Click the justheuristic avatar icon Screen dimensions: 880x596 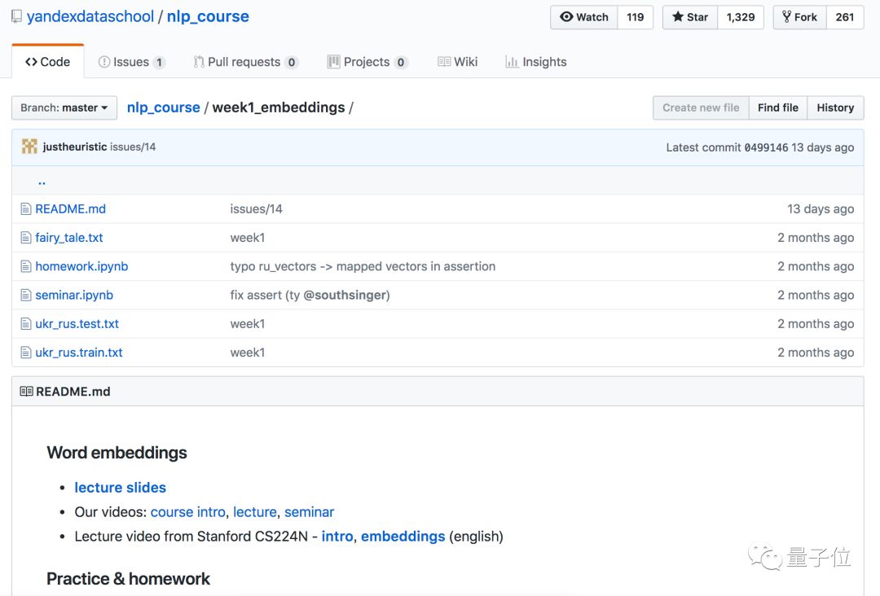(x=29, y=147)
